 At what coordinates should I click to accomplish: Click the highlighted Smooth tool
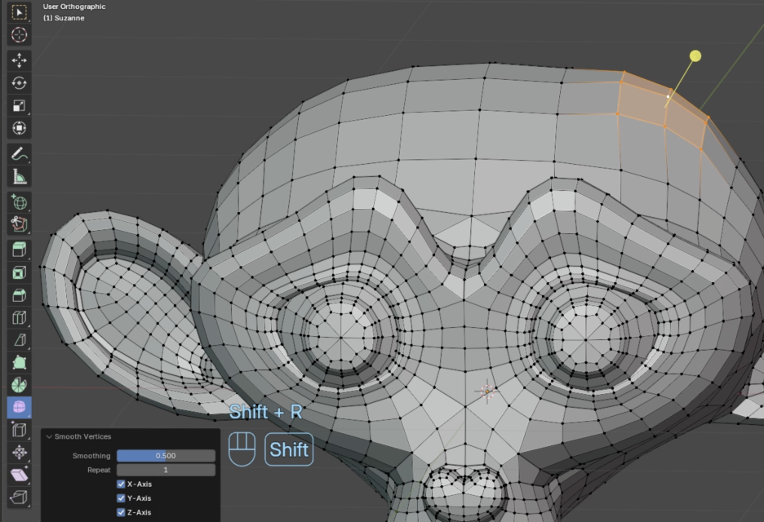pyautogui.click(x=19, y=408)
